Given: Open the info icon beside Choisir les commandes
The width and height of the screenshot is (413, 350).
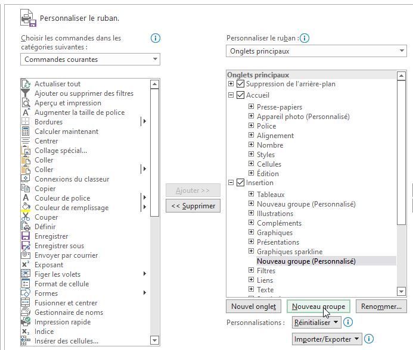Looking at the screenshot, I should (x=156, y=39).
